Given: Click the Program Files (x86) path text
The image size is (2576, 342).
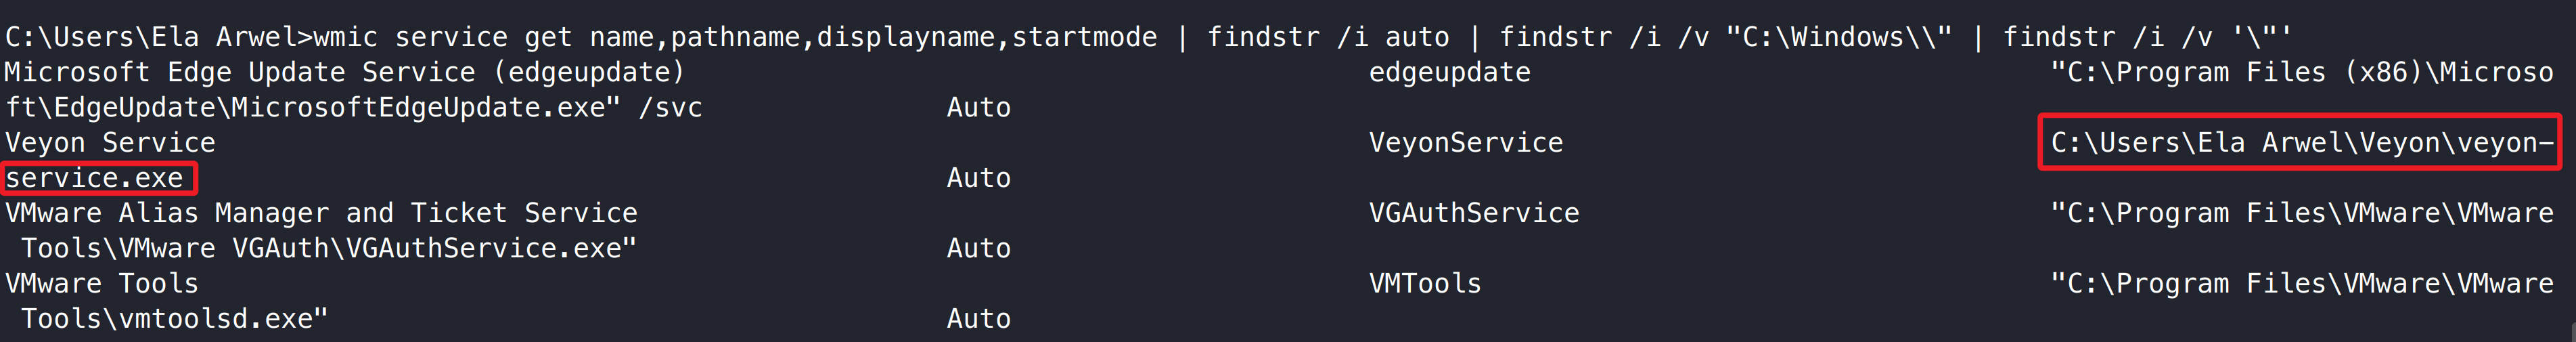Looking at the screenshot, I should 2301,72.
